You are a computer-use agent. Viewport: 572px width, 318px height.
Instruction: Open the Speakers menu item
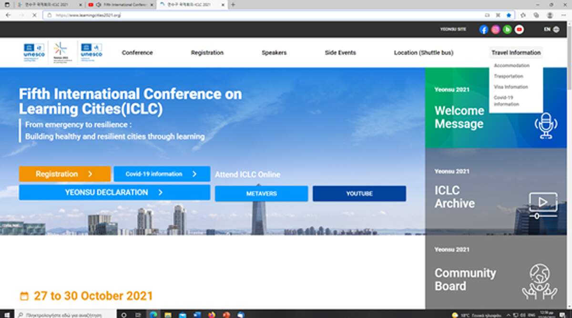tap(274, 53)
